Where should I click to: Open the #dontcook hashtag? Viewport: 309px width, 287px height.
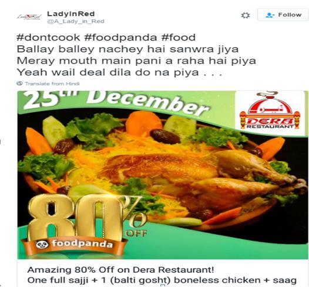pos(49,38)
